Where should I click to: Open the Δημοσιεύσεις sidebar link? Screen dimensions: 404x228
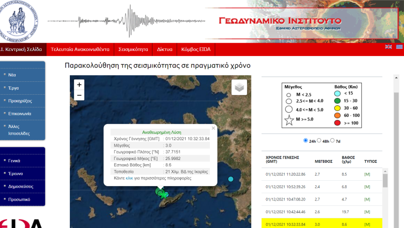tap(21, 187)
